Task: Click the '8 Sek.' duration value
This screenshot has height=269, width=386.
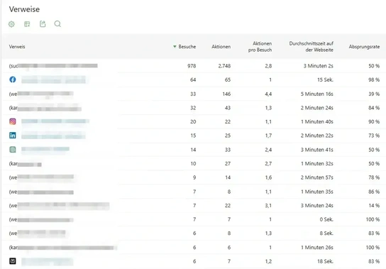Action: pyautogui.click(x=326, y=233)
